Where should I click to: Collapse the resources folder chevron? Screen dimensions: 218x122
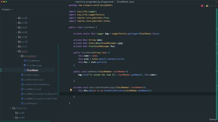[x=11, y=108]
